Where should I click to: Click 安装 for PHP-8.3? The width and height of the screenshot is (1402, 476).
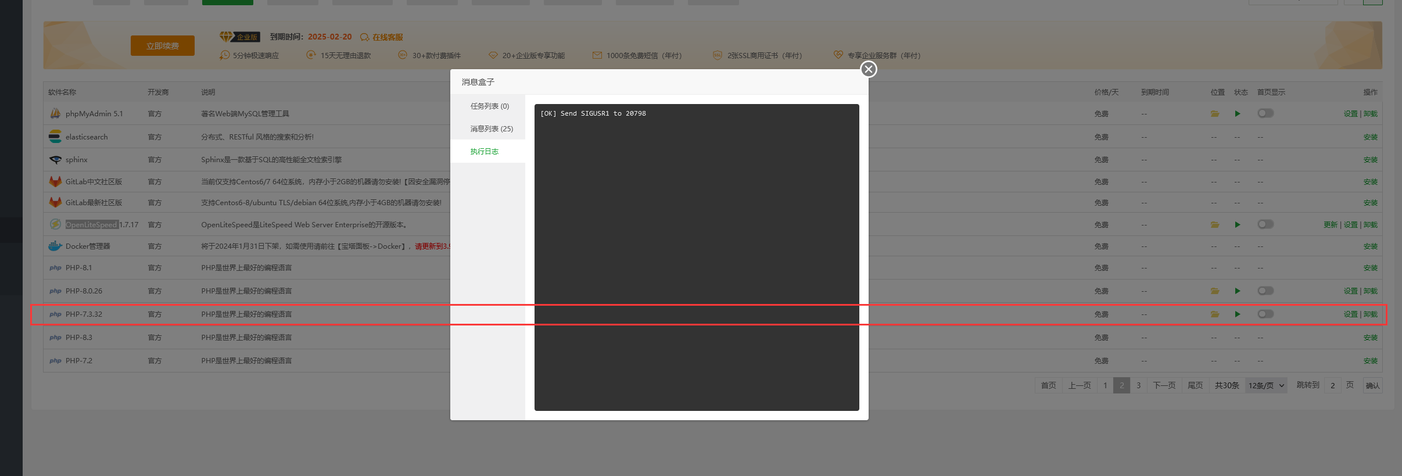(1371, 338)
